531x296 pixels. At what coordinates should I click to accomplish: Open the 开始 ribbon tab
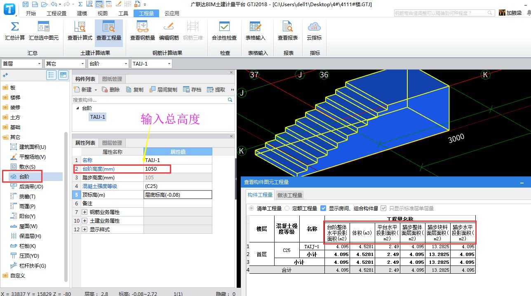point(31,13)
